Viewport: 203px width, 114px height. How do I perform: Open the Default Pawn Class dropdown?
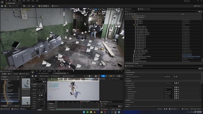pyautogui.click(x=169, y=87)
